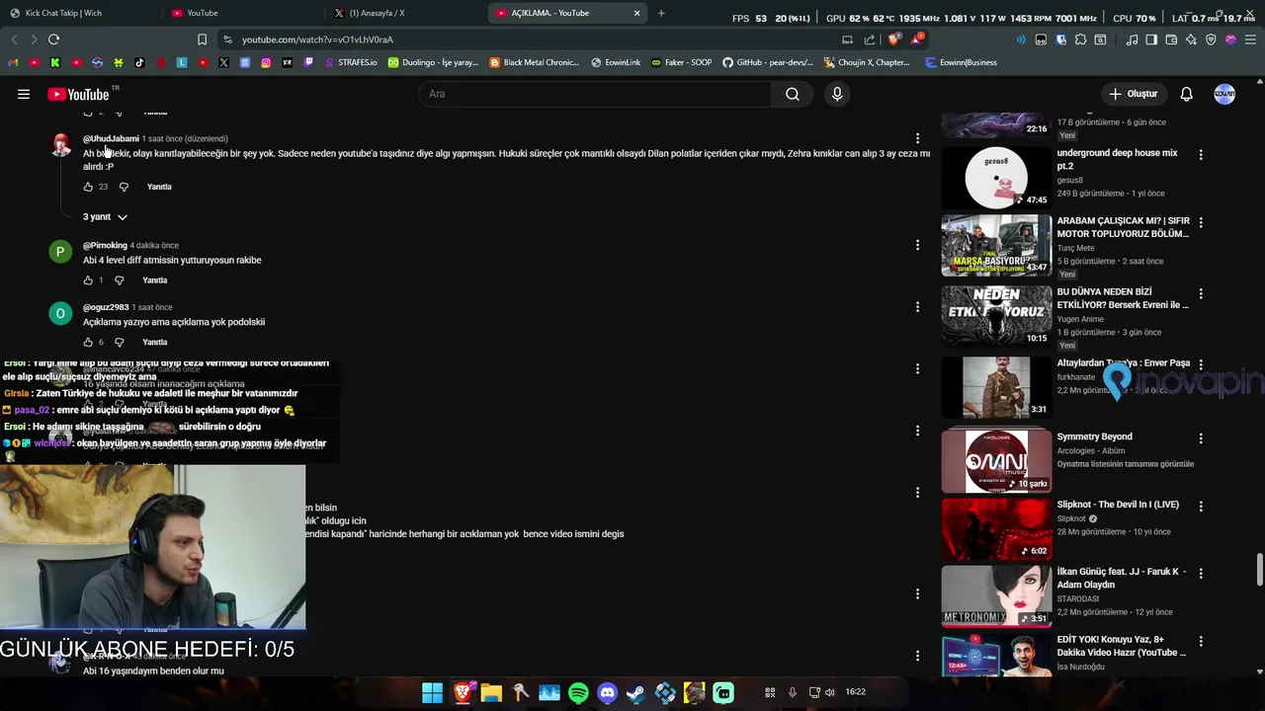1265x711 pixels.
Task: Open Brave Shields lion icon
Action: (x=894, y=39)
